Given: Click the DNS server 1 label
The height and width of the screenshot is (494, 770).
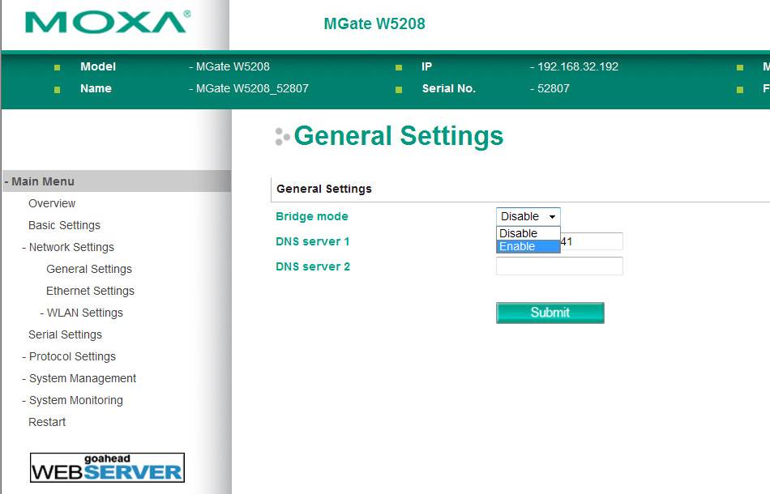Looking at the screenshot, I should (x=313, y=241).
